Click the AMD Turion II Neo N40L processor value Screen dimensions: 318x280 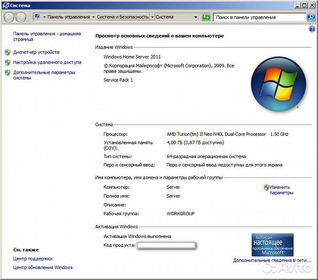pos(228,134)
